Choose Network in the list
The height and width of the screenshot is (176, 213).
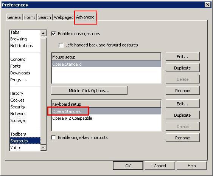(x=25, y=114)
